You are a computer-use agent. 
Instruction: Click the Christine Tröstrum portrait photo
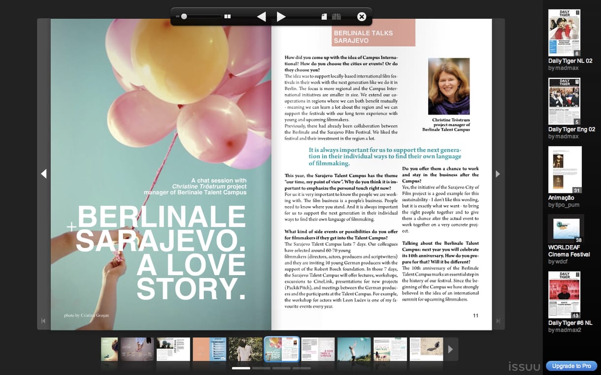(x=449, y=87)
